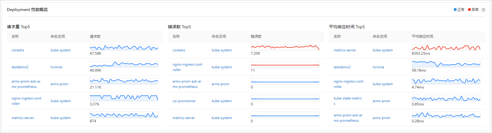Image resolution: width=492 pixels, height=133 pixels.
Task: Click the 平均响应时间 Top5 section title
Action: pyautogui.click(x=347, y=27)
